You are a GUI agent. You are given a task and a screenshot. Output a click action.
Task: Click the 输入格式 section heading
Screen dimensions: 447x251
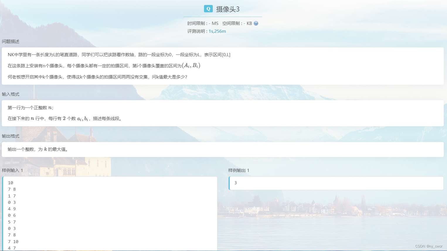(11, 94)
